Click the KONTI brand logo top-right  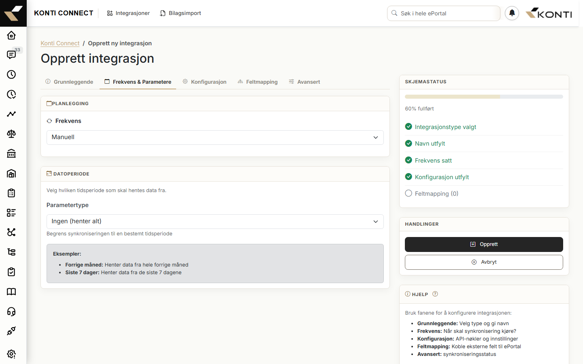[x=549, y=13]
